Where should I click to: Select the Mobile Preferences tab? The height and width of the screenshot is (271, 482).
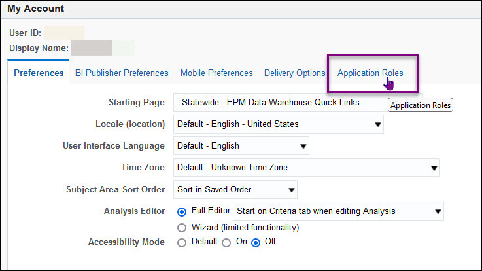[x=216, y=73]
